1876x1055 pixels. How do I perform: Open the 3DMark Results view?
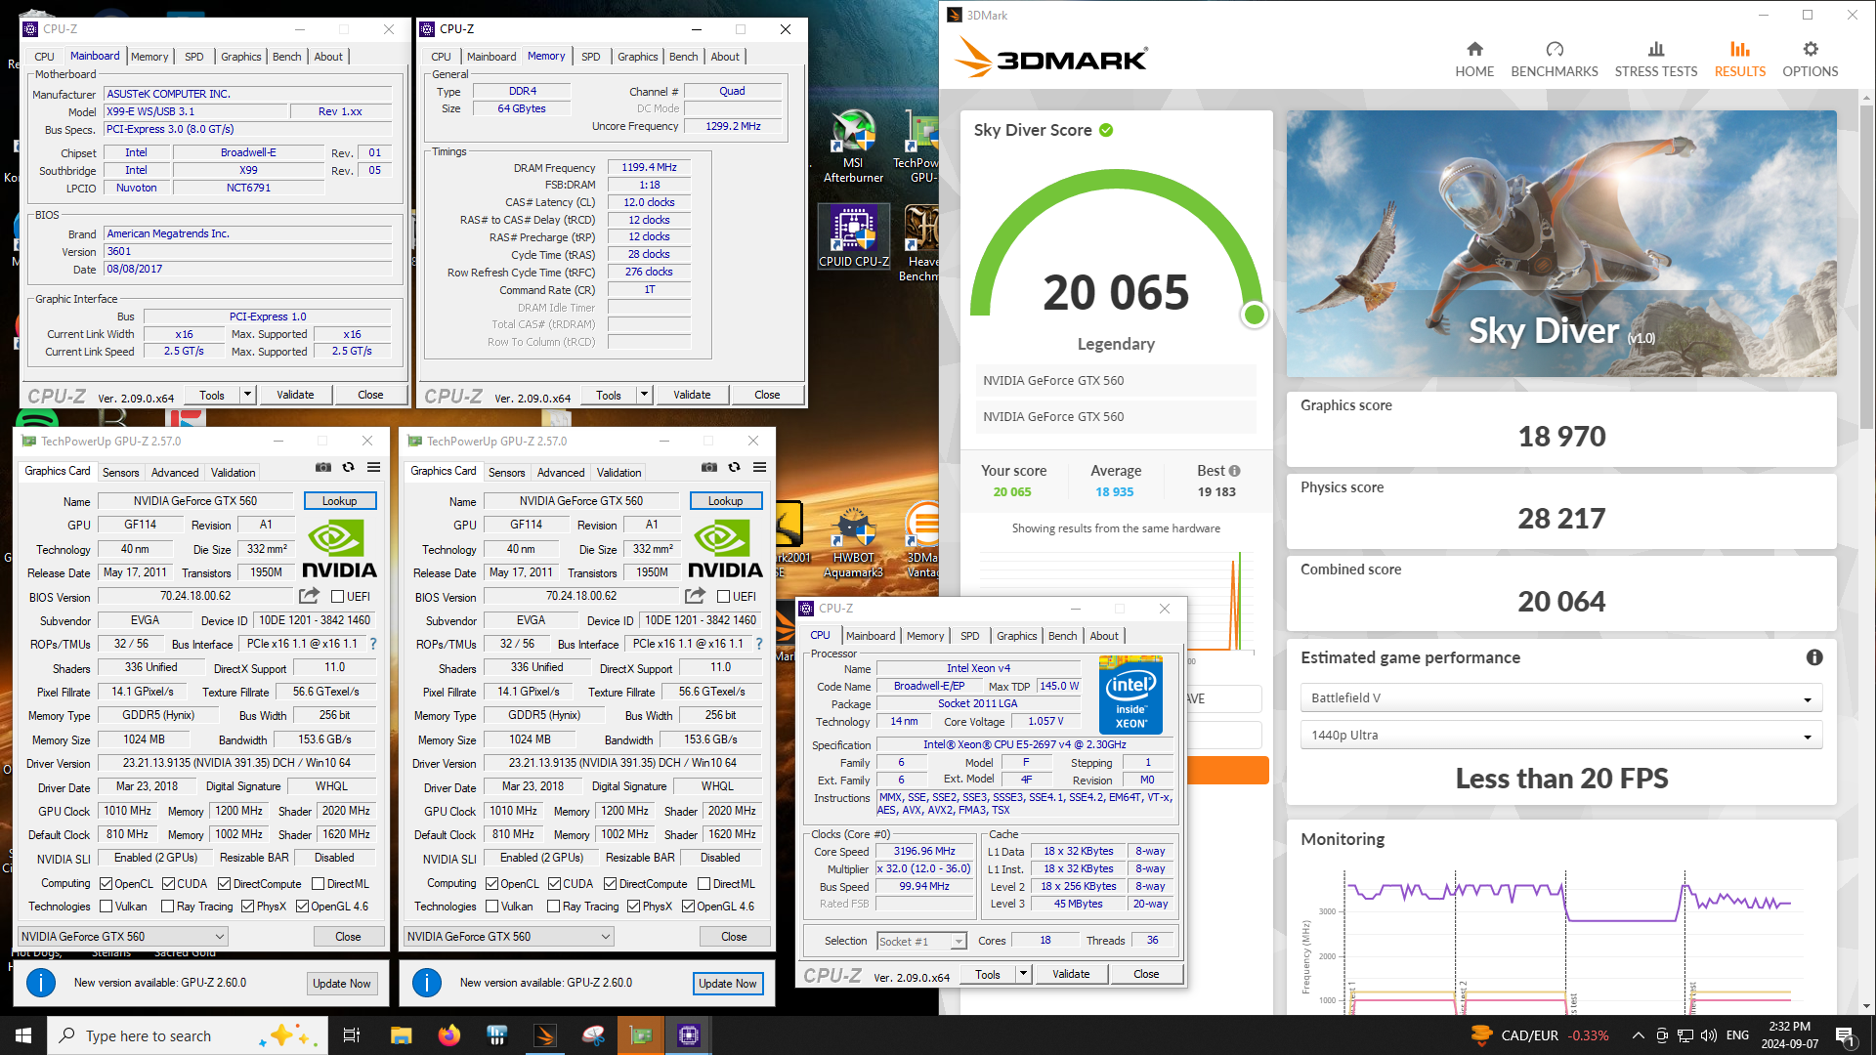[x=1740, y=59]
